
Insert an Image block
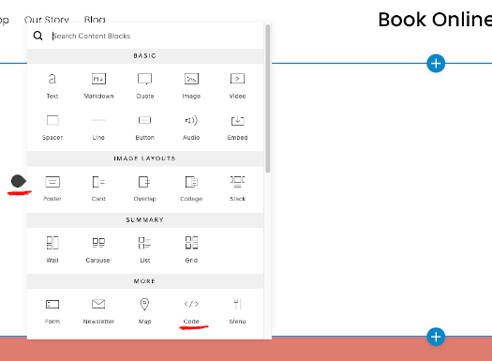(191, 85)
